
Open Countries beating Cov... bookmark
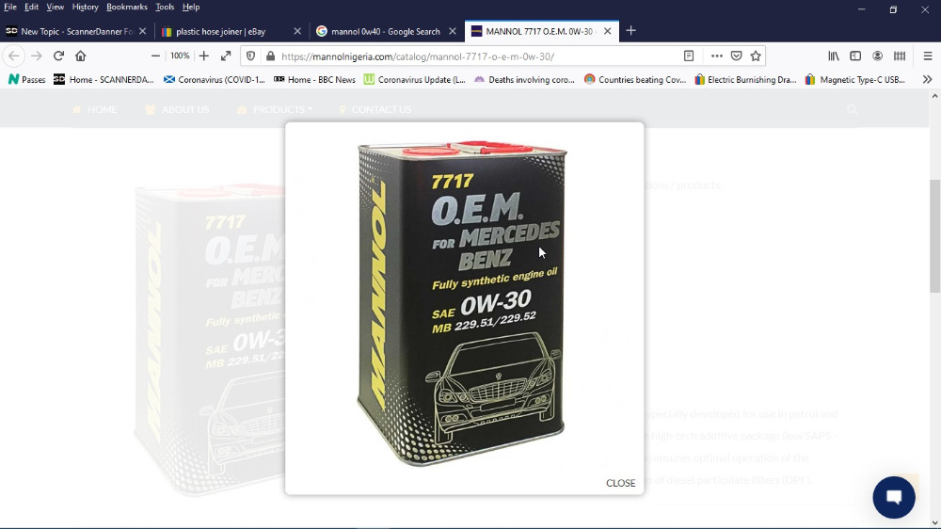[x=635, y=79]
